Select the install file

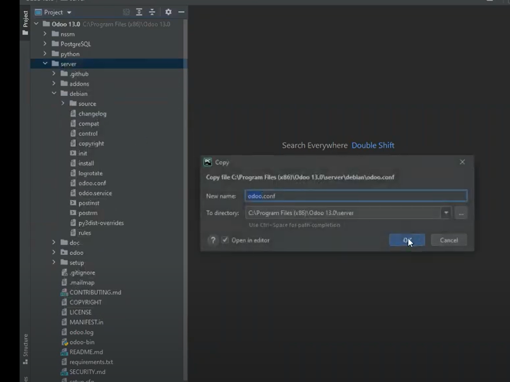[86, 163]
